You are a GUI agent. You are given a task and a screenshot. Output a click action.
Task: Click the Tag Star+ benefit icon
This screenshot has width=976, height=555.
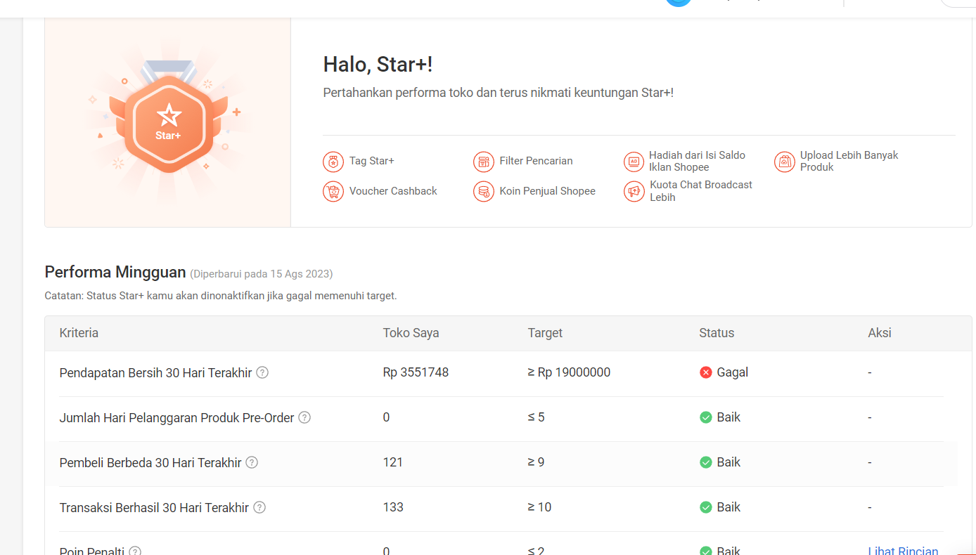click(333, 162)
